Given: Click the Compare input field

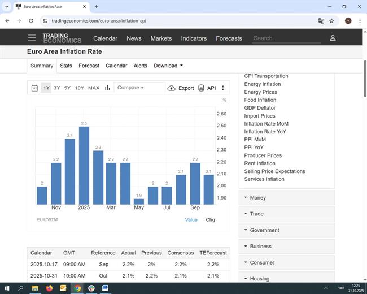Looking at the screenshot, I should (139, 88).
